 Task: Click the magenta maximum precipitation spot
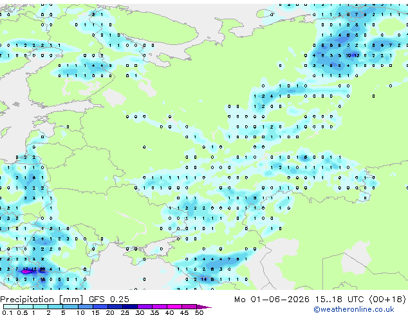click(x=26, y=272)
